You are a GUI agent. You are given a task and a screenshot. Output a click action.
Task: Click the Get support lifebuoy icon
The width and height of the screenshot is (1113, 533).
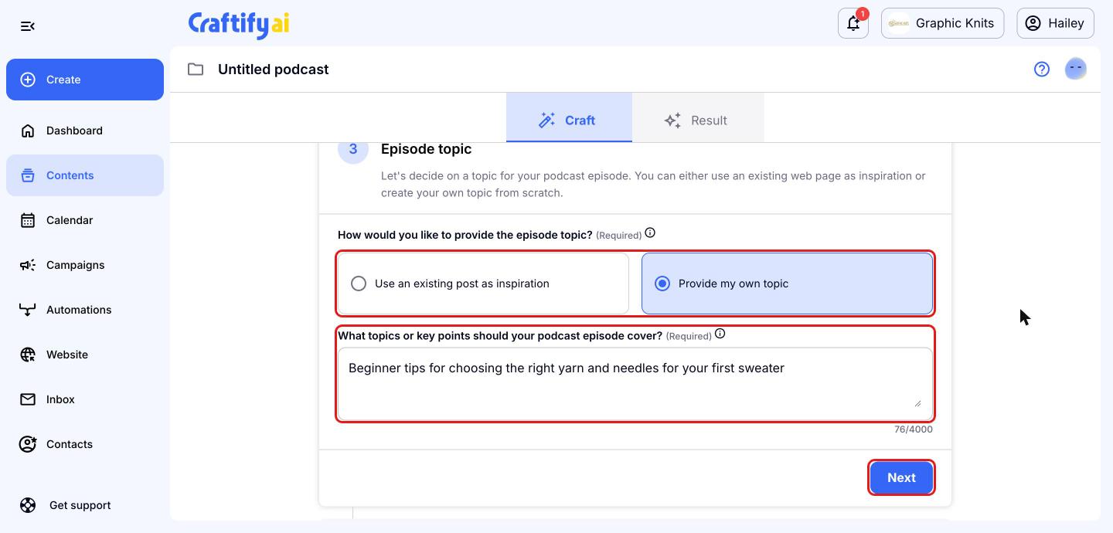click(28, 505)
